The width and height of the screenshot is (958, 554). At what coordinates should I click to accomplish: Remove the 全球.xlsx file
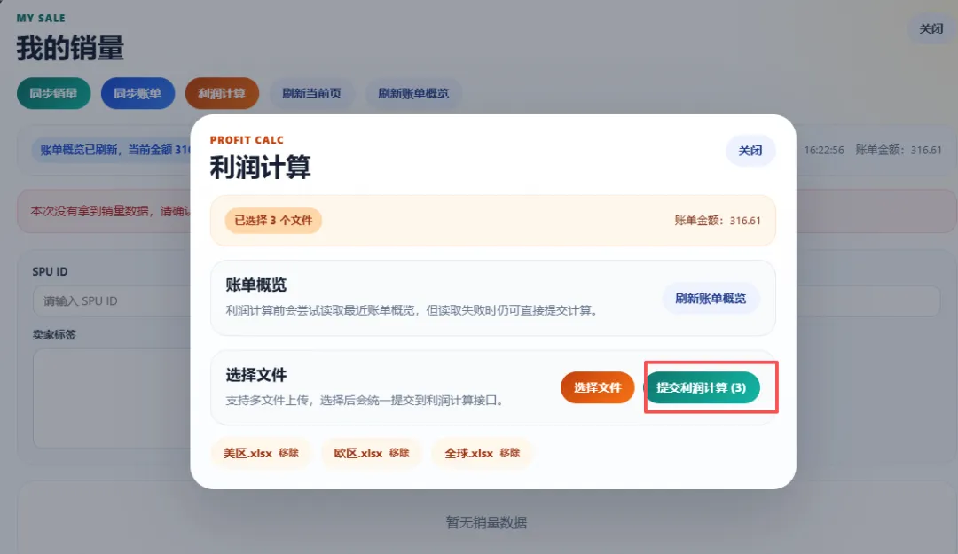point(509,453)
